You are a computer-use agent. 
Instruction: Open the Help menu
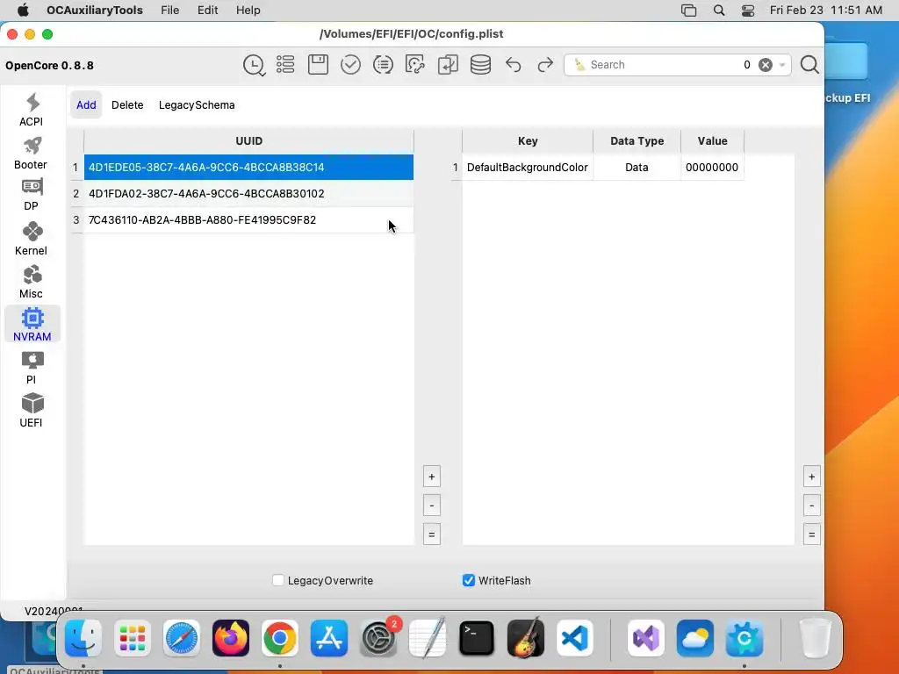(x=248, y=11)
